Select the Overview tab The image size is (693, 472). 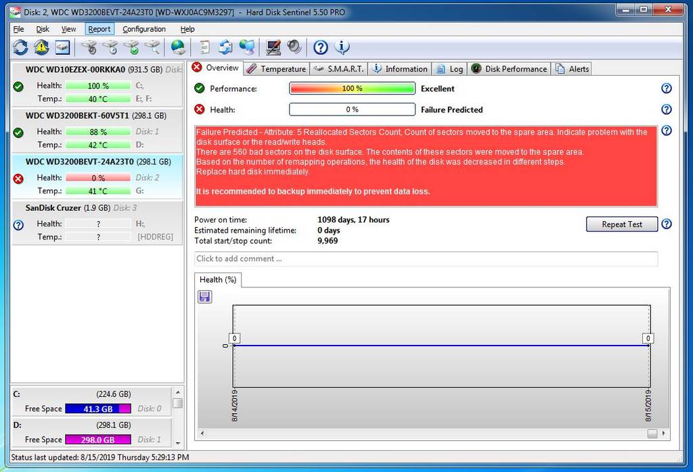216,68
